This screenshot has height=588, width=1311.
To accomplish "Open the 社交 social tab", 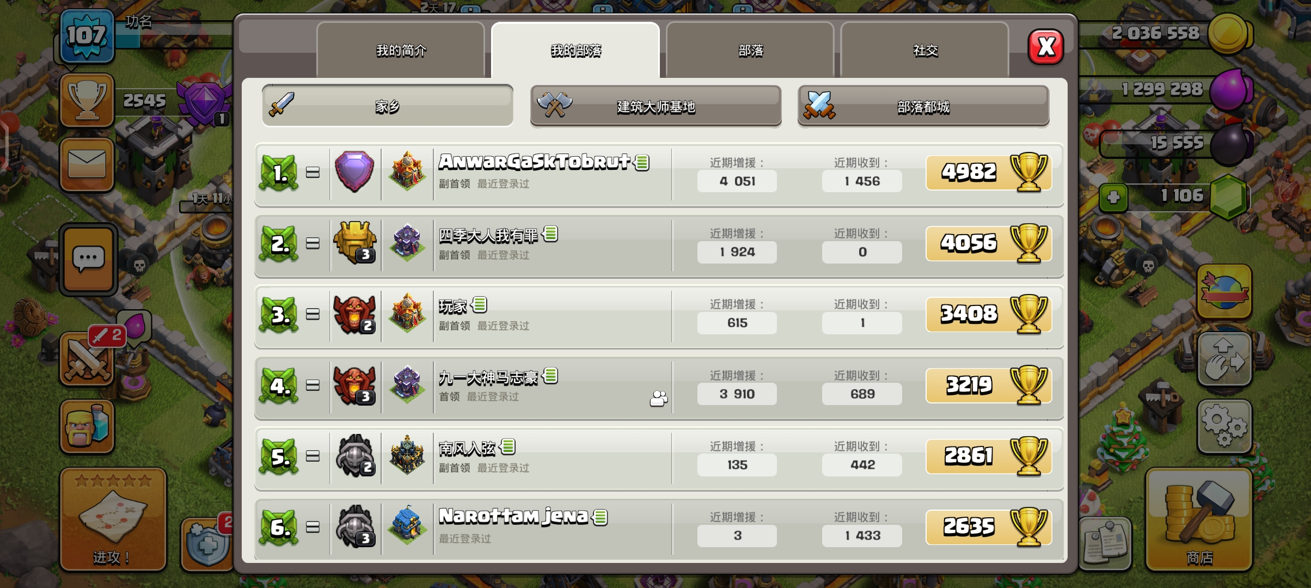I will point(925,50).
